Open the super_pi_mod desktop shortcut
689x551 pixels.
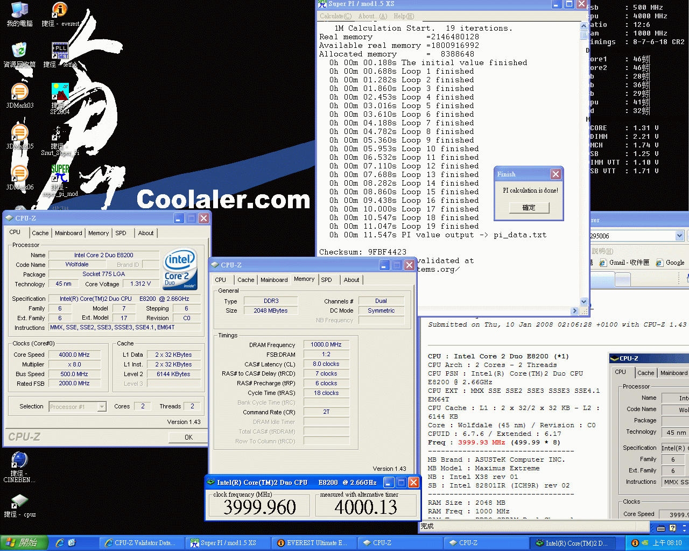pos(60,181)
